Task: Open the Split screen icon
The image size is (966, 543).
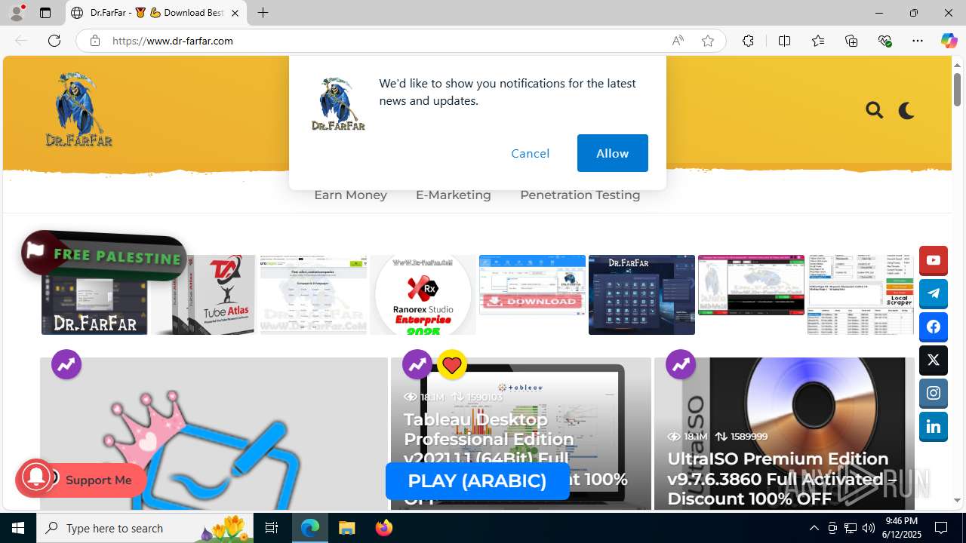Action: pyautogui.click(x=784, y=41)
